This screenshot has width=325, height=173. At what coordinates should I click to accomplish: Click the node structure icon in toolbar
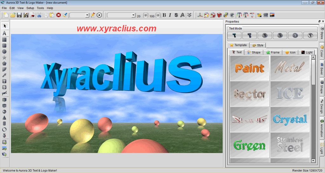coord(200,15)
